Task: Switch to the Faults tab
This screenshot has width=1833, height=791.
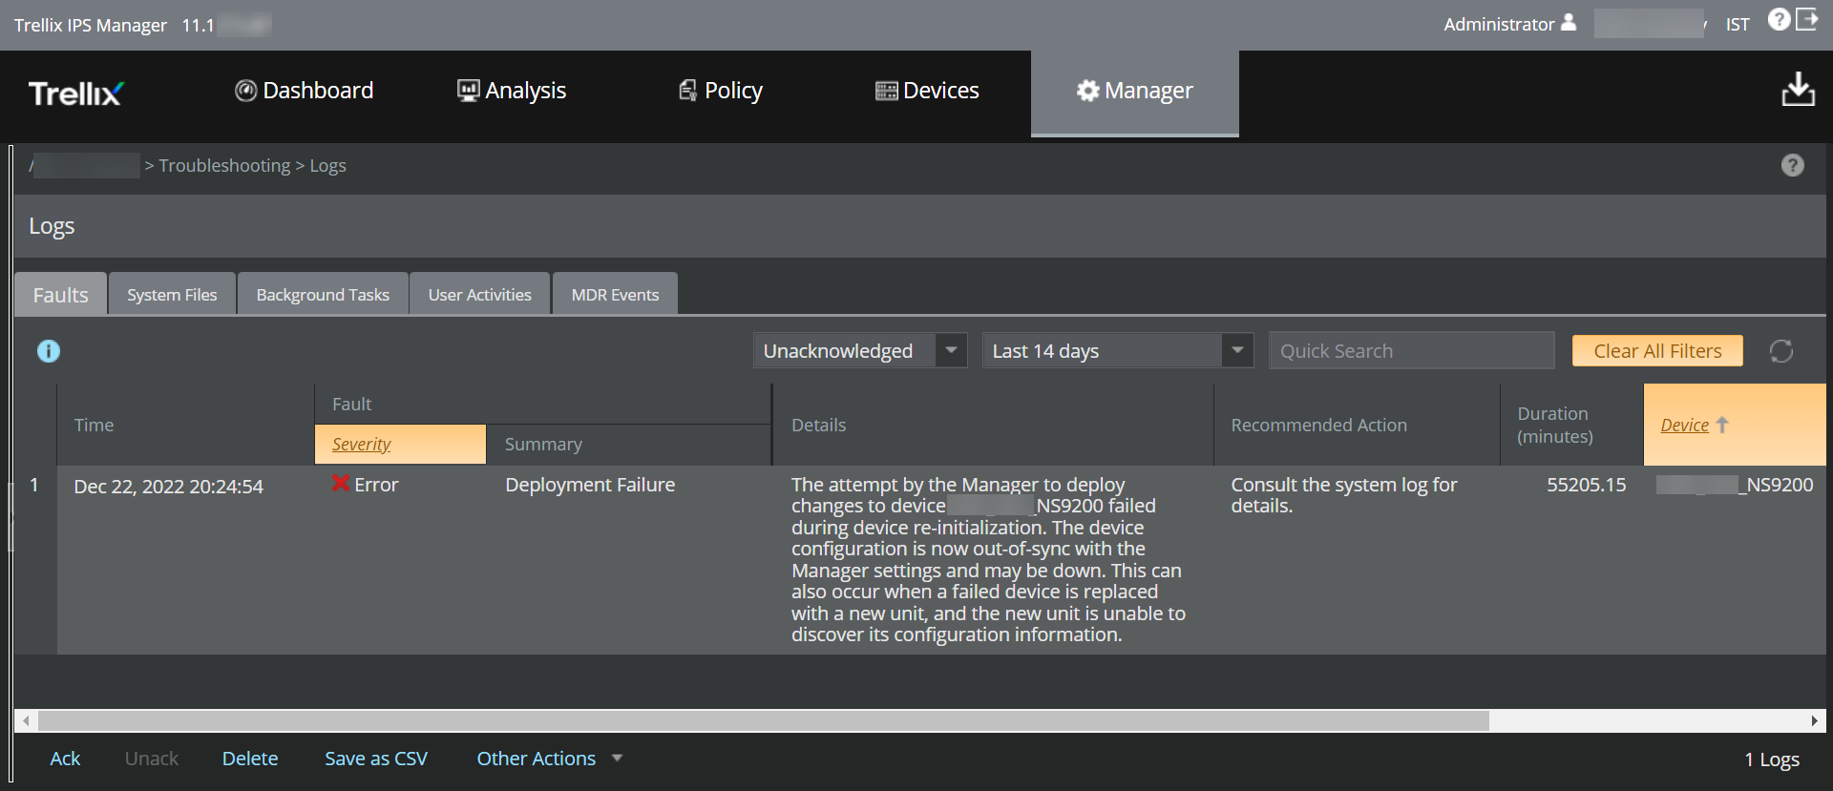Action: tap(60, 294)
